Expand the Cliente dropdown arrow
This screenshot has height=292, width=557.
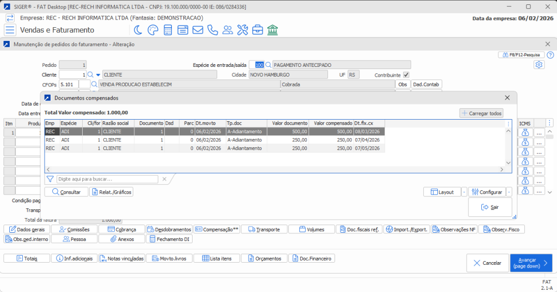click(98, 74)
